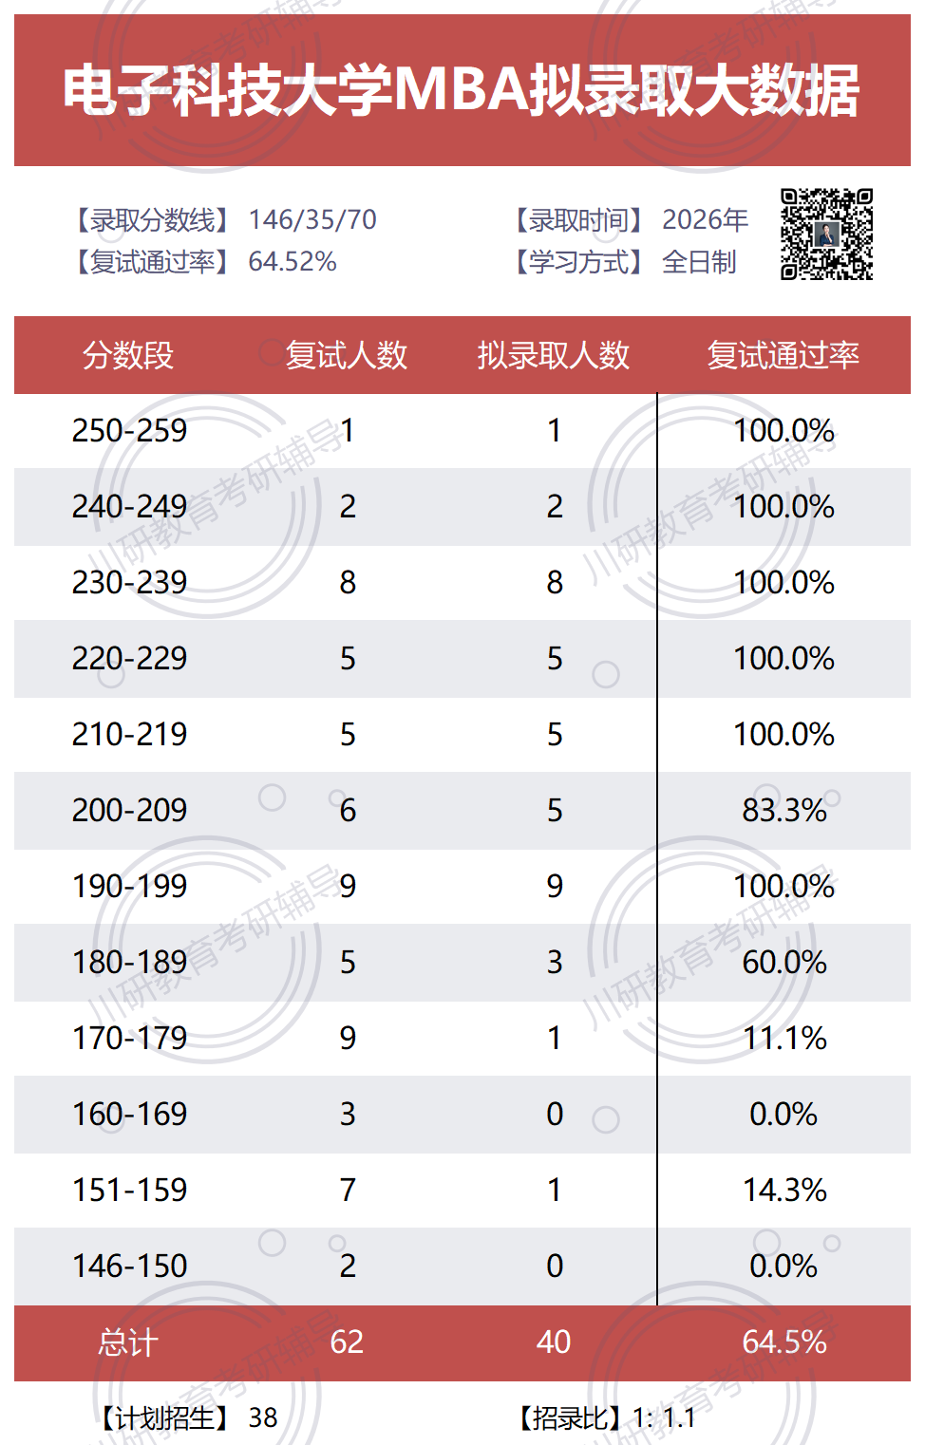Click the 83.3% pass rate value
This screenshot has height=1445, width=925.
click(x=784, y=811)
